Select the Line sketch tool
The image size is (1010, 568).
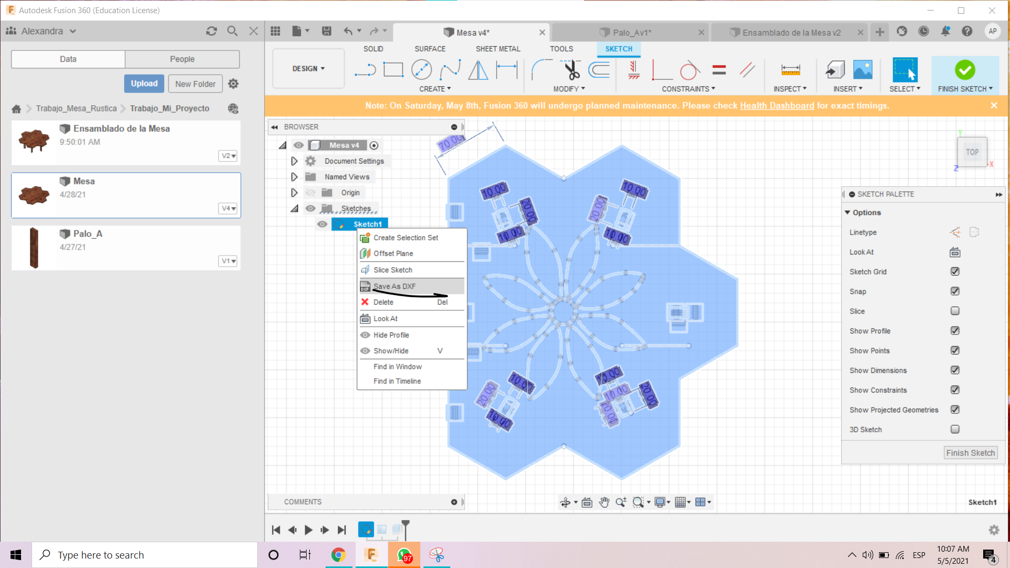(x=365, y=70)
